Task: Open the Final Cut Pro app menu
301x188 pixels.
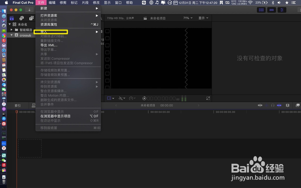Action: [x=23, y=2]
